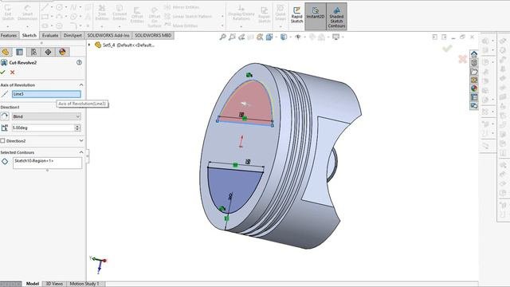Open the DisplayManager tab
The image size is (510, 287).
pos(62,52)
